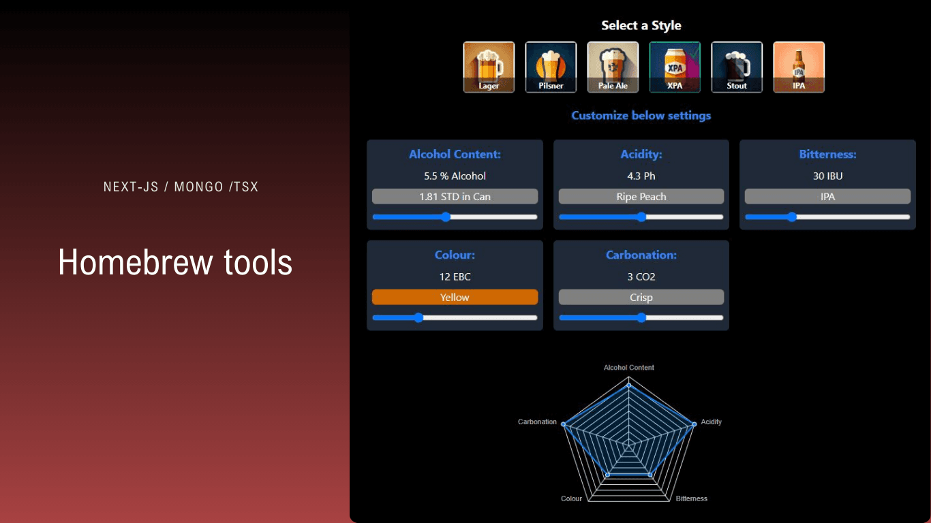Click the Bitterness slider handle

coord(791,217)
